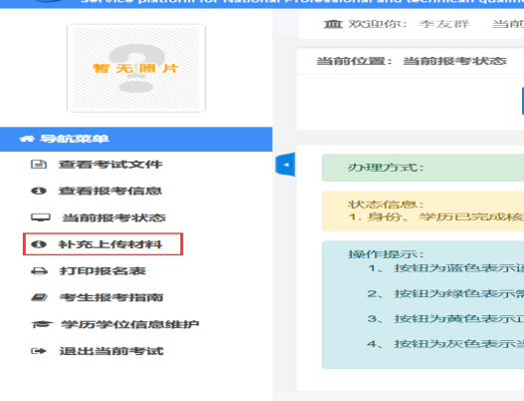Viewport: 524px width, 401px height.
Task: Click the info icon beside 查看报考信息
Action: tap(39, 191)
